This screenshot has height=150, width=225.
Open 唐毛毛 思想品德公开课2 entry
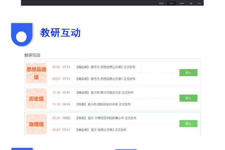(105, 67)
